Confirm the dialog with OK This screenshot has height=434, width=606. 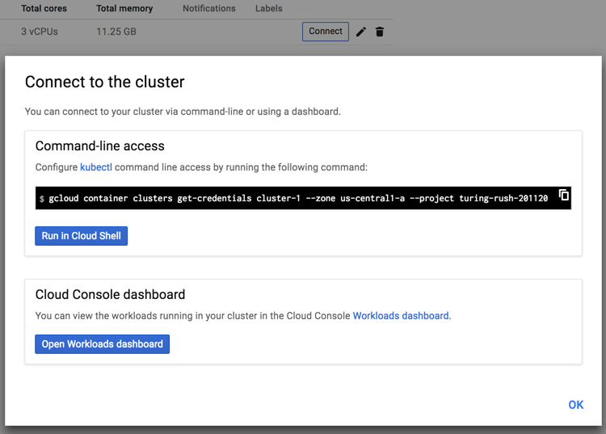tap(576, 405)
